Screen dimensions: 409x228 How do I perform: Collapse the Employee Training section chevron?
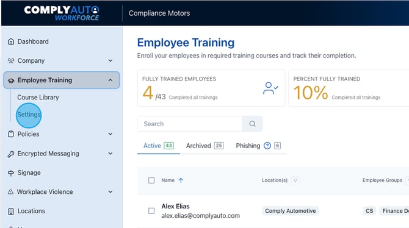pyautogui.click(x=110, y=80)
